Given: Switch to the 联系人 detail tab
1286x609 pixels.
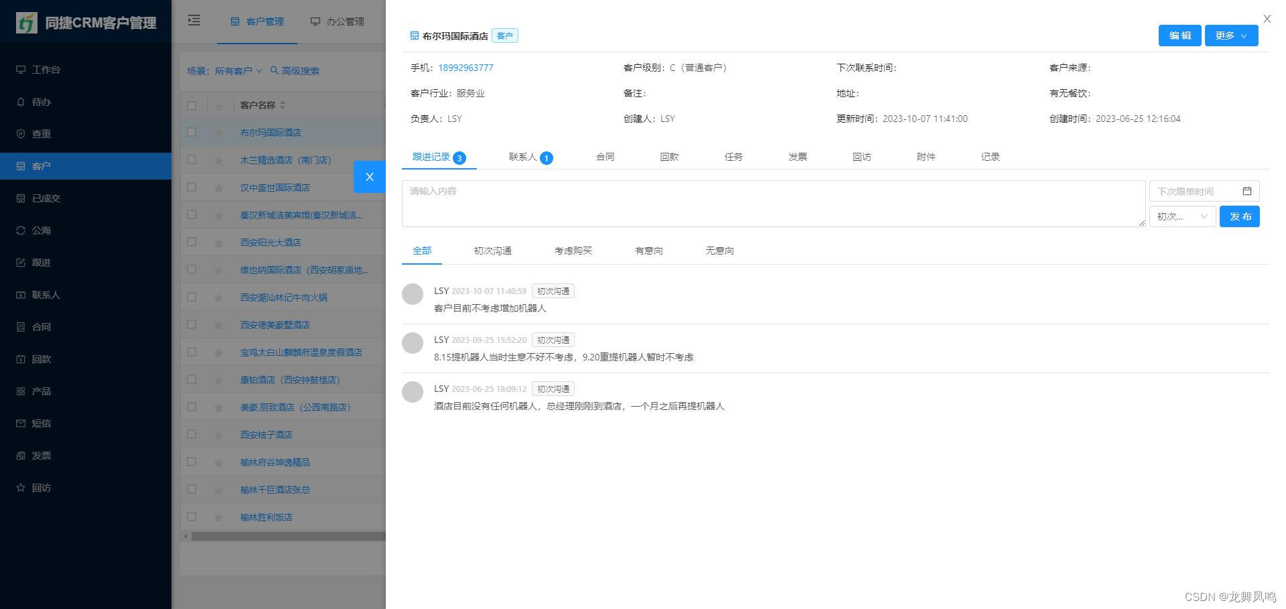Looking at the screenshot, I should (x=530, y=157).
